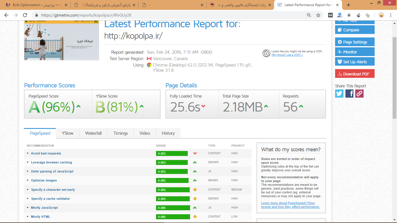Click the copy link share icon
Image resolution: width=397 pixels, height=223 pixels.
[359, 93]
